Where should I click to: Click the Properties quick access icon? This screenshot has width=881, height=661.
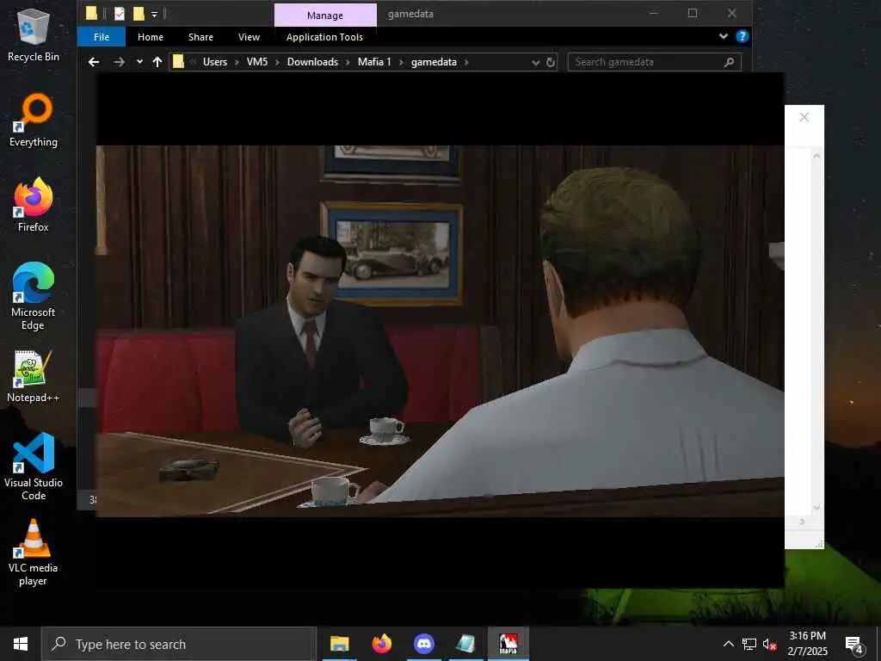119,14
